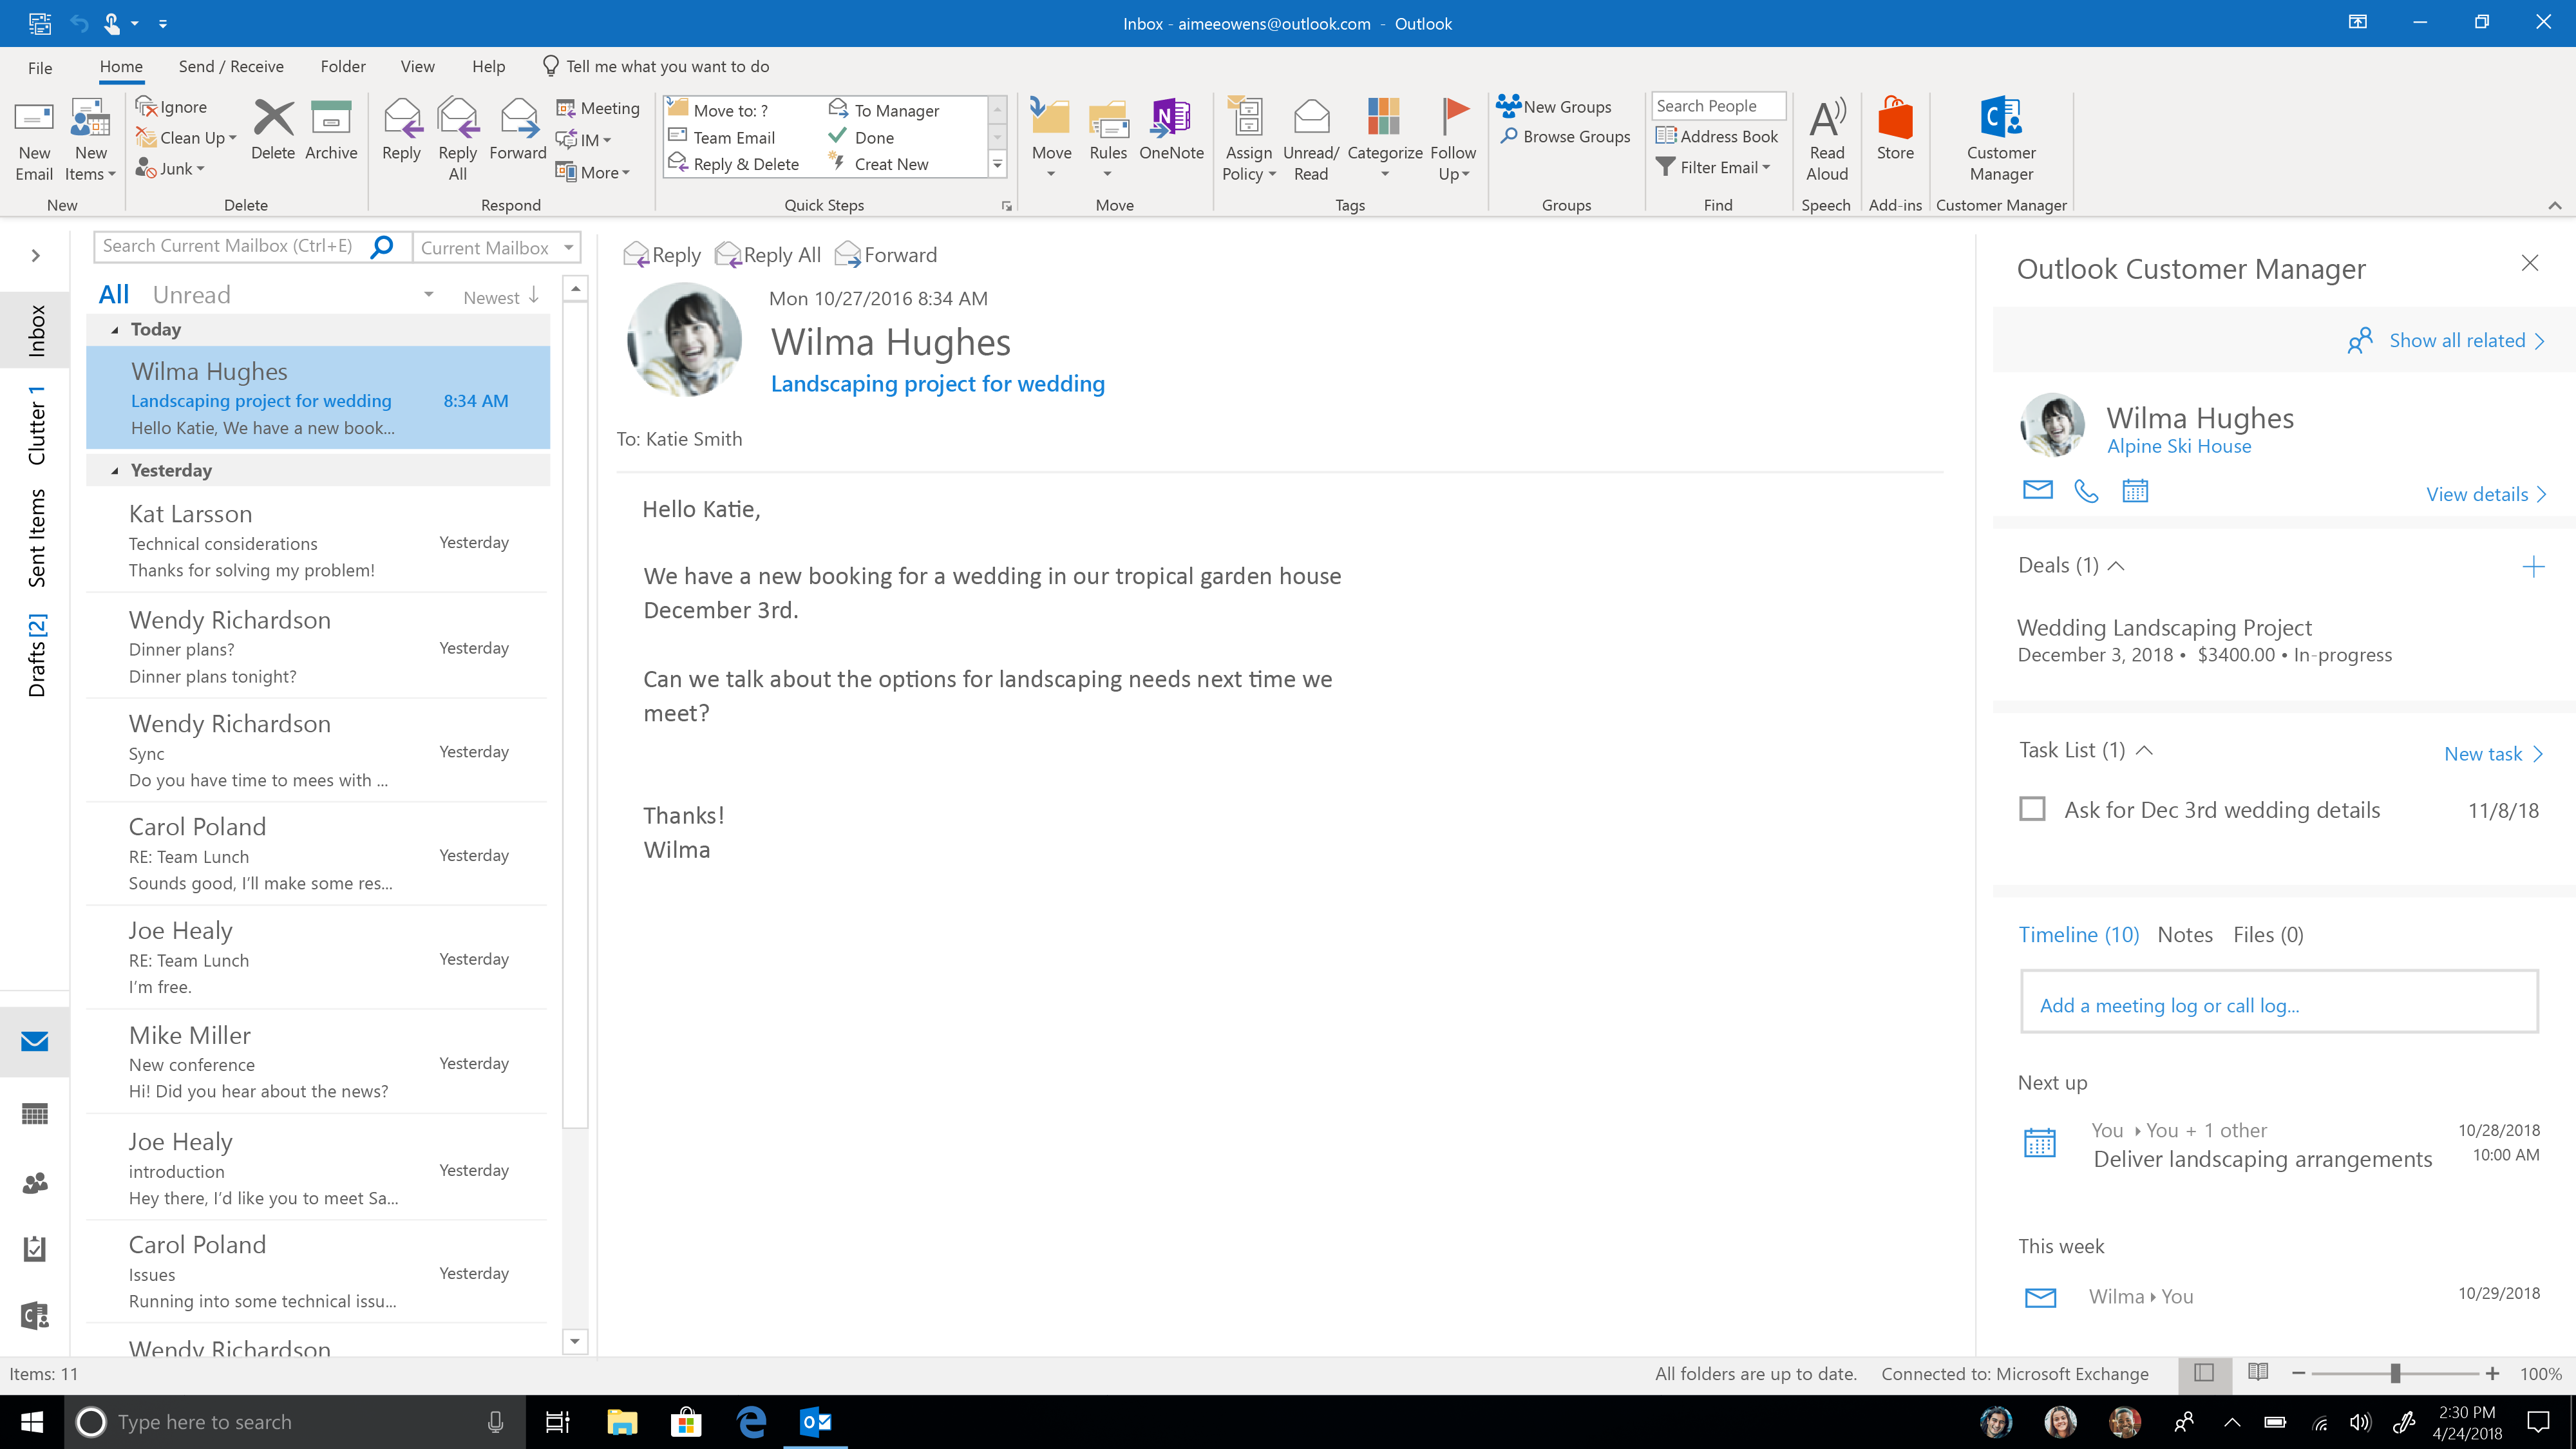The width and height of the screenshot is (2576, 1449).
Task: Switch to the Folder tab
Action: pyautogui.click(x=343, y=66)
